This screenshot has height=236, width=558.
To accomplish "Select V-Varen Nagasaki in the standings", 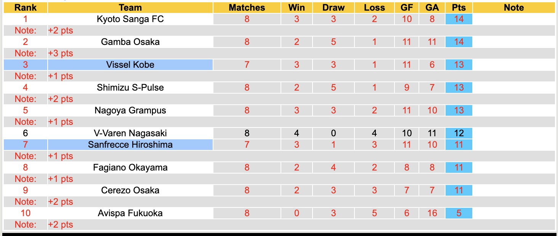I will tap(130, 133).
